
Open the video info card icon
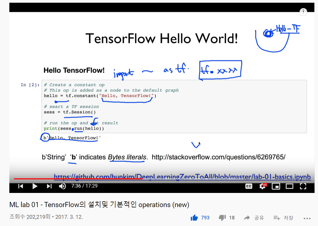[x=303, y=12]
